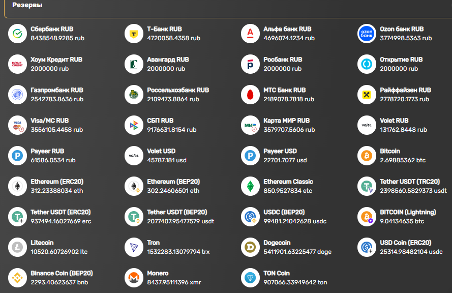Click the Binance Coin (BEP20) icon
This screenshot has width=452, height=293.
(x=18, y=278)
